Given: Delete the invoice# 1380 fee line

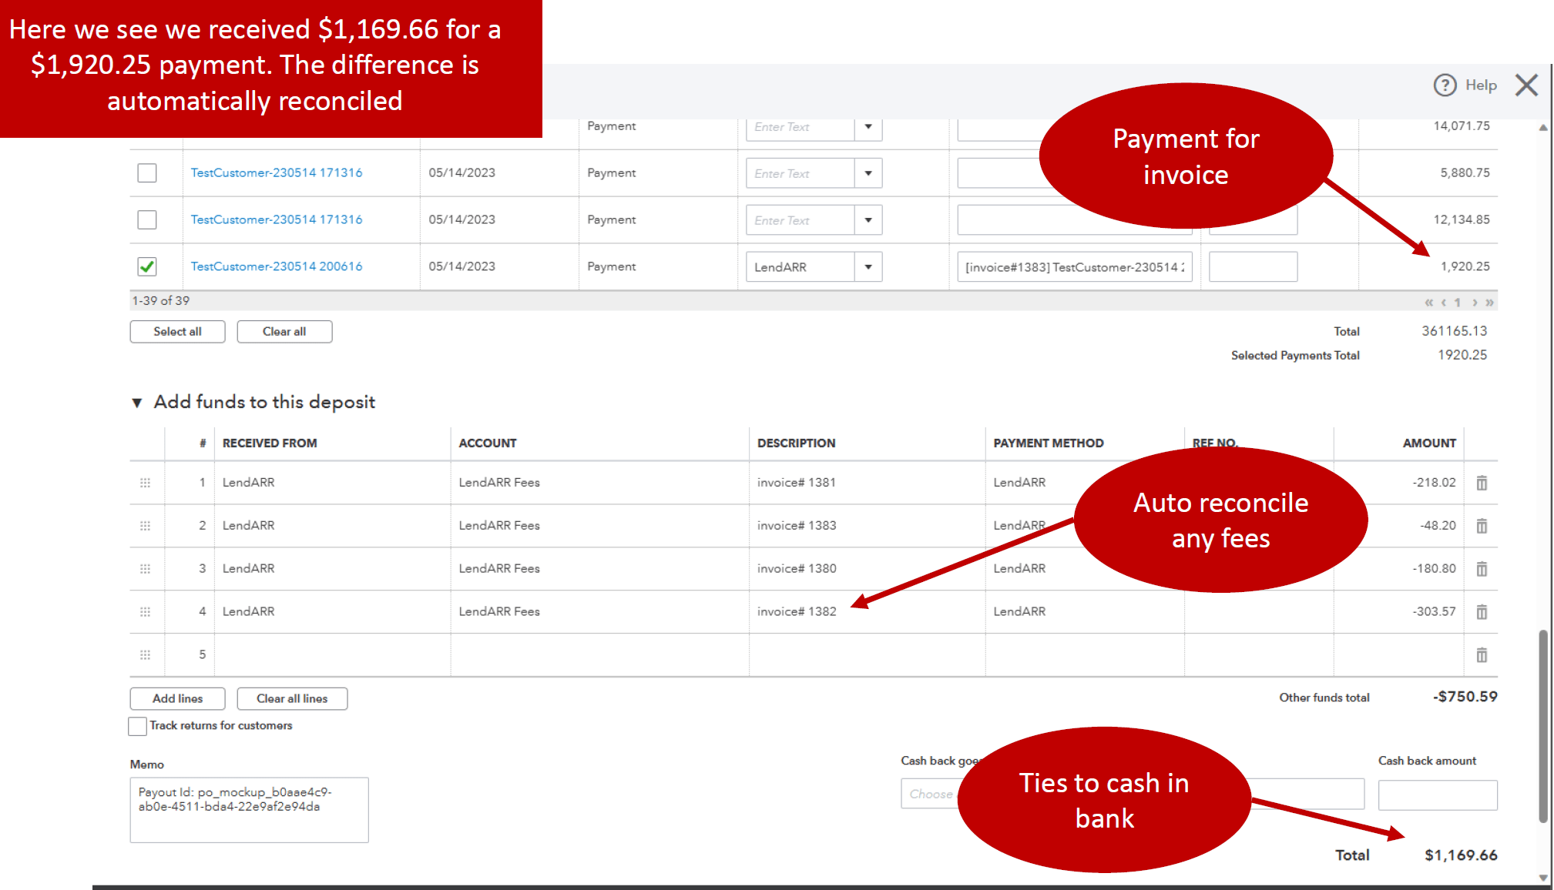Looking at the screenshot, I should (1482, 569).
